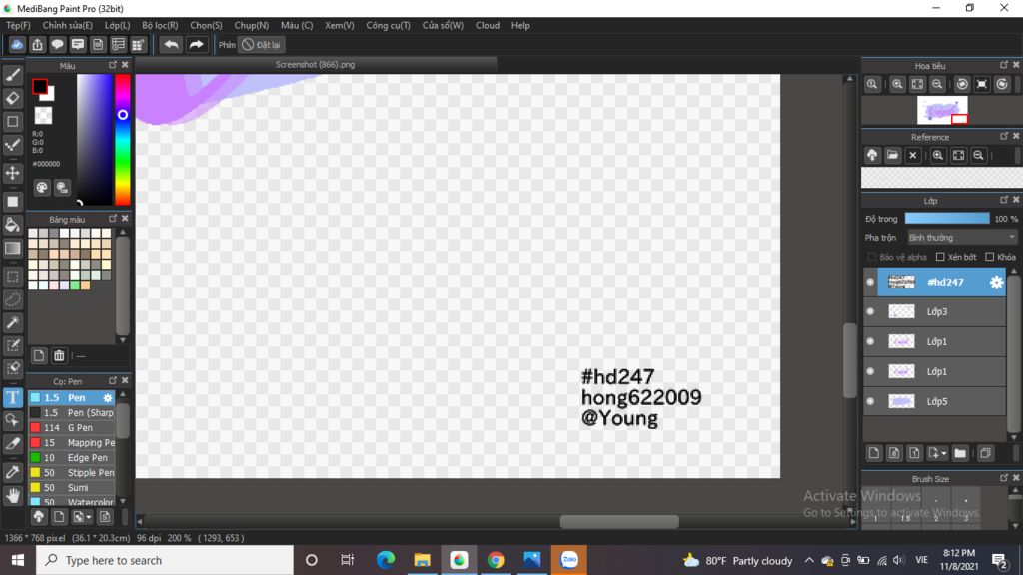Open File Explorer from taskbar
The height and width of the screenshot is (575, 1023).
pyautogui.click(x=423, y=560)
